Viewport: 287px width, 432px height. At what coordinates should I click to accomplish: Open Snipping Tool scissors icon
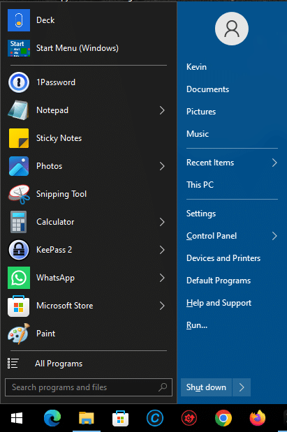19,194
